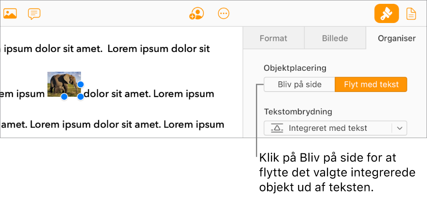This screenshot has height=199, width=427.
Task: Switch to the Billede tab
Action: click(335, 38)
